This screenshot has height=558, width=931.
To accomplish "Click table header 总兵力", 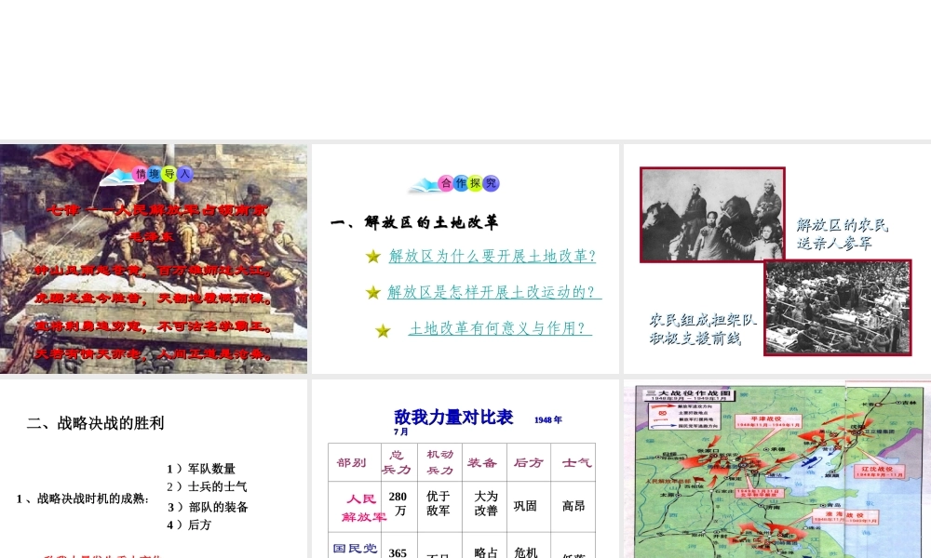I will pos(397,462).
